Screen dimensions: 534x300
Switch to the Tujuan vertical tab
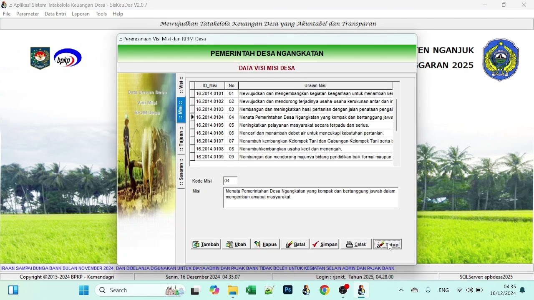181,139
